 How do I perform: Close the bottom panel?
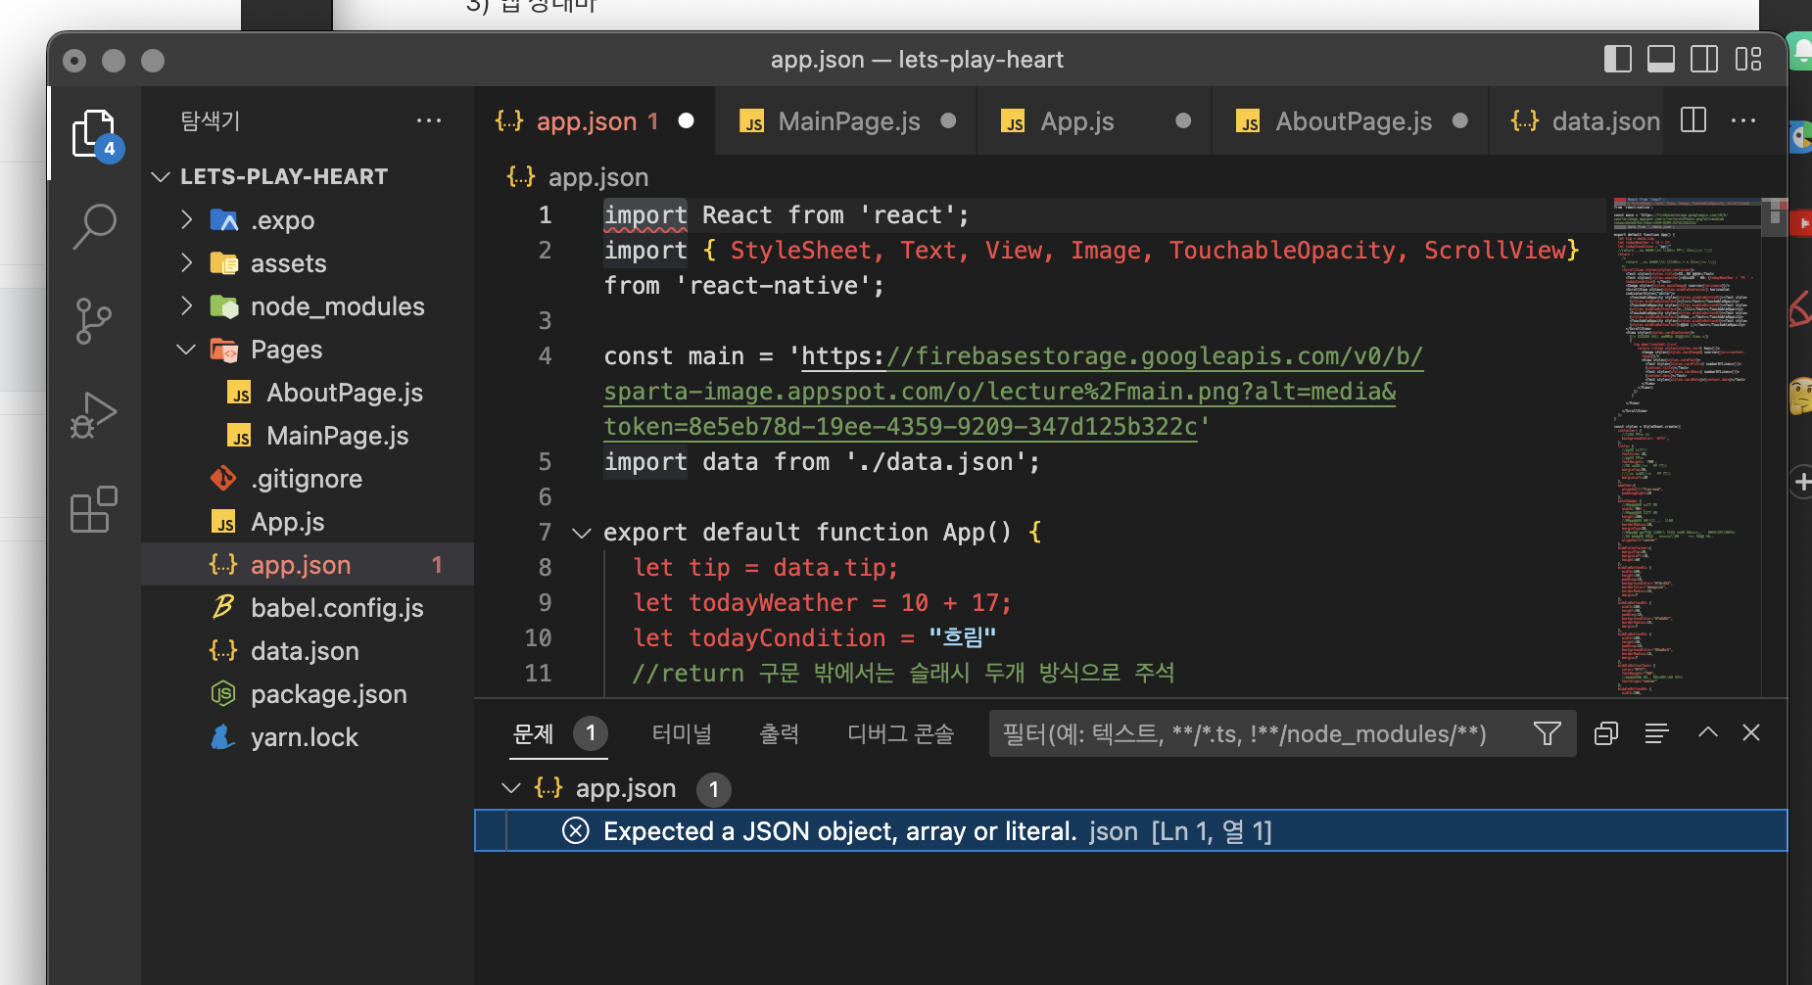point(1751,732)
